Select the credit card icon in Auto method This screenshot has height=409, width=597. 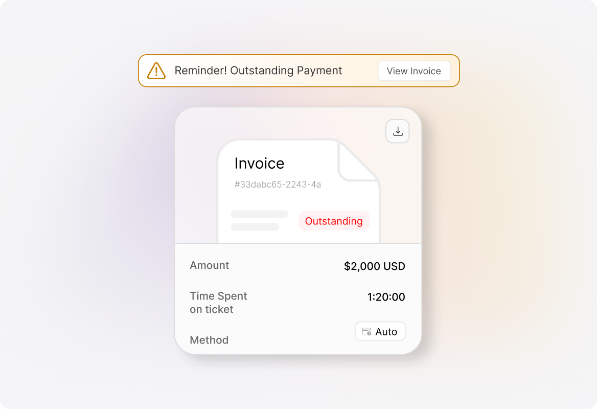point(366,331)
